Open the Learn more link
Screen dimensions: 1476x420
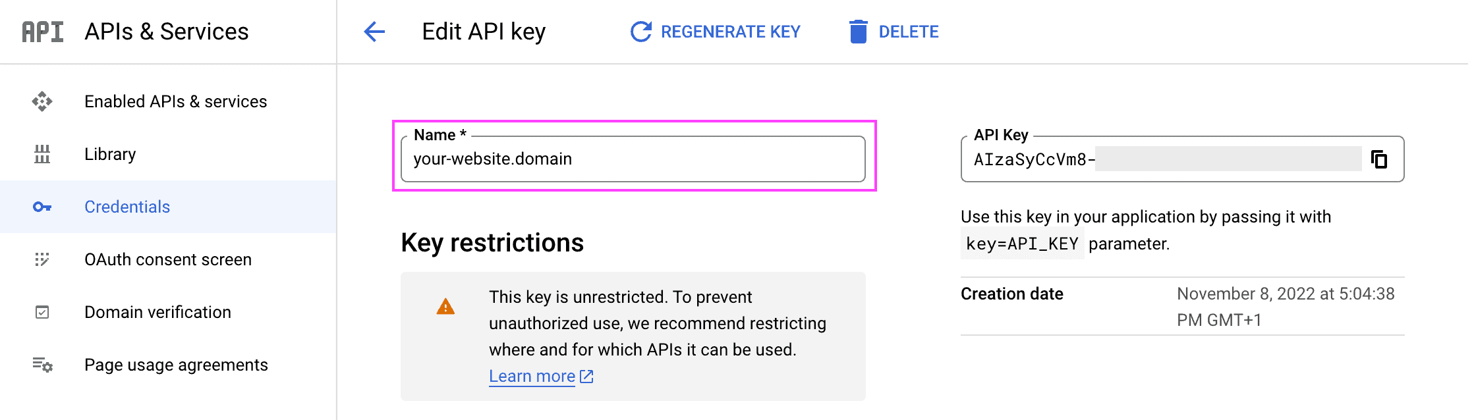(x=532, y=375)
